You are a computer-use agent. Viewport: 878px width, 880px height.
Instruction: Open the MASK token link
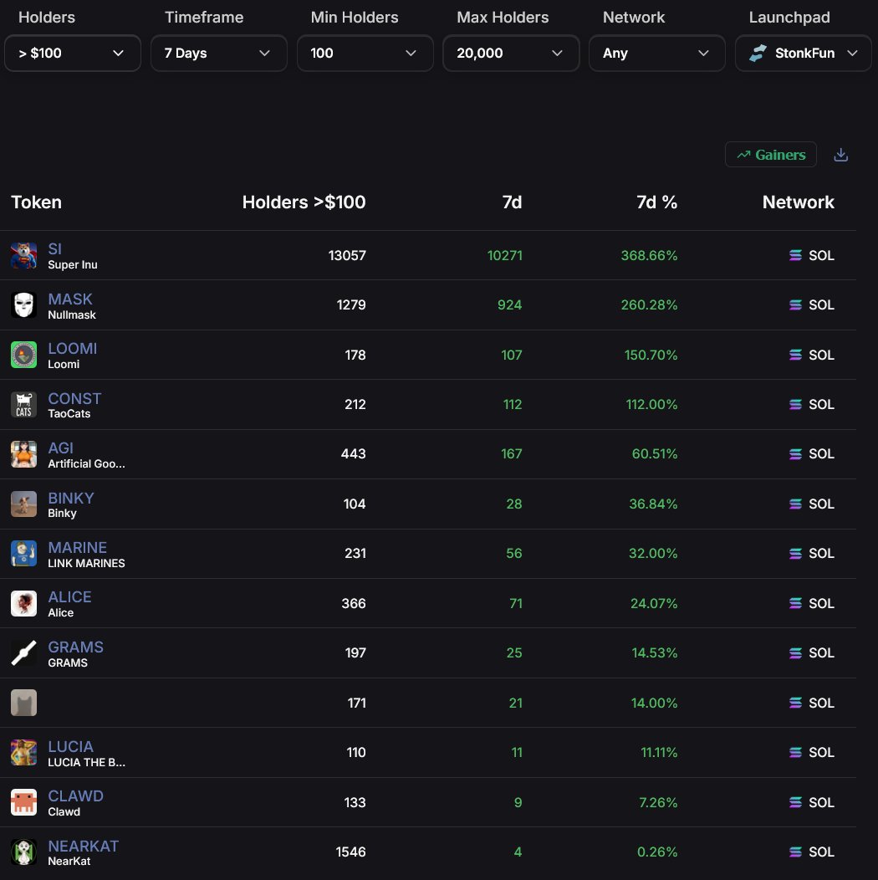[x=70, y=299]
